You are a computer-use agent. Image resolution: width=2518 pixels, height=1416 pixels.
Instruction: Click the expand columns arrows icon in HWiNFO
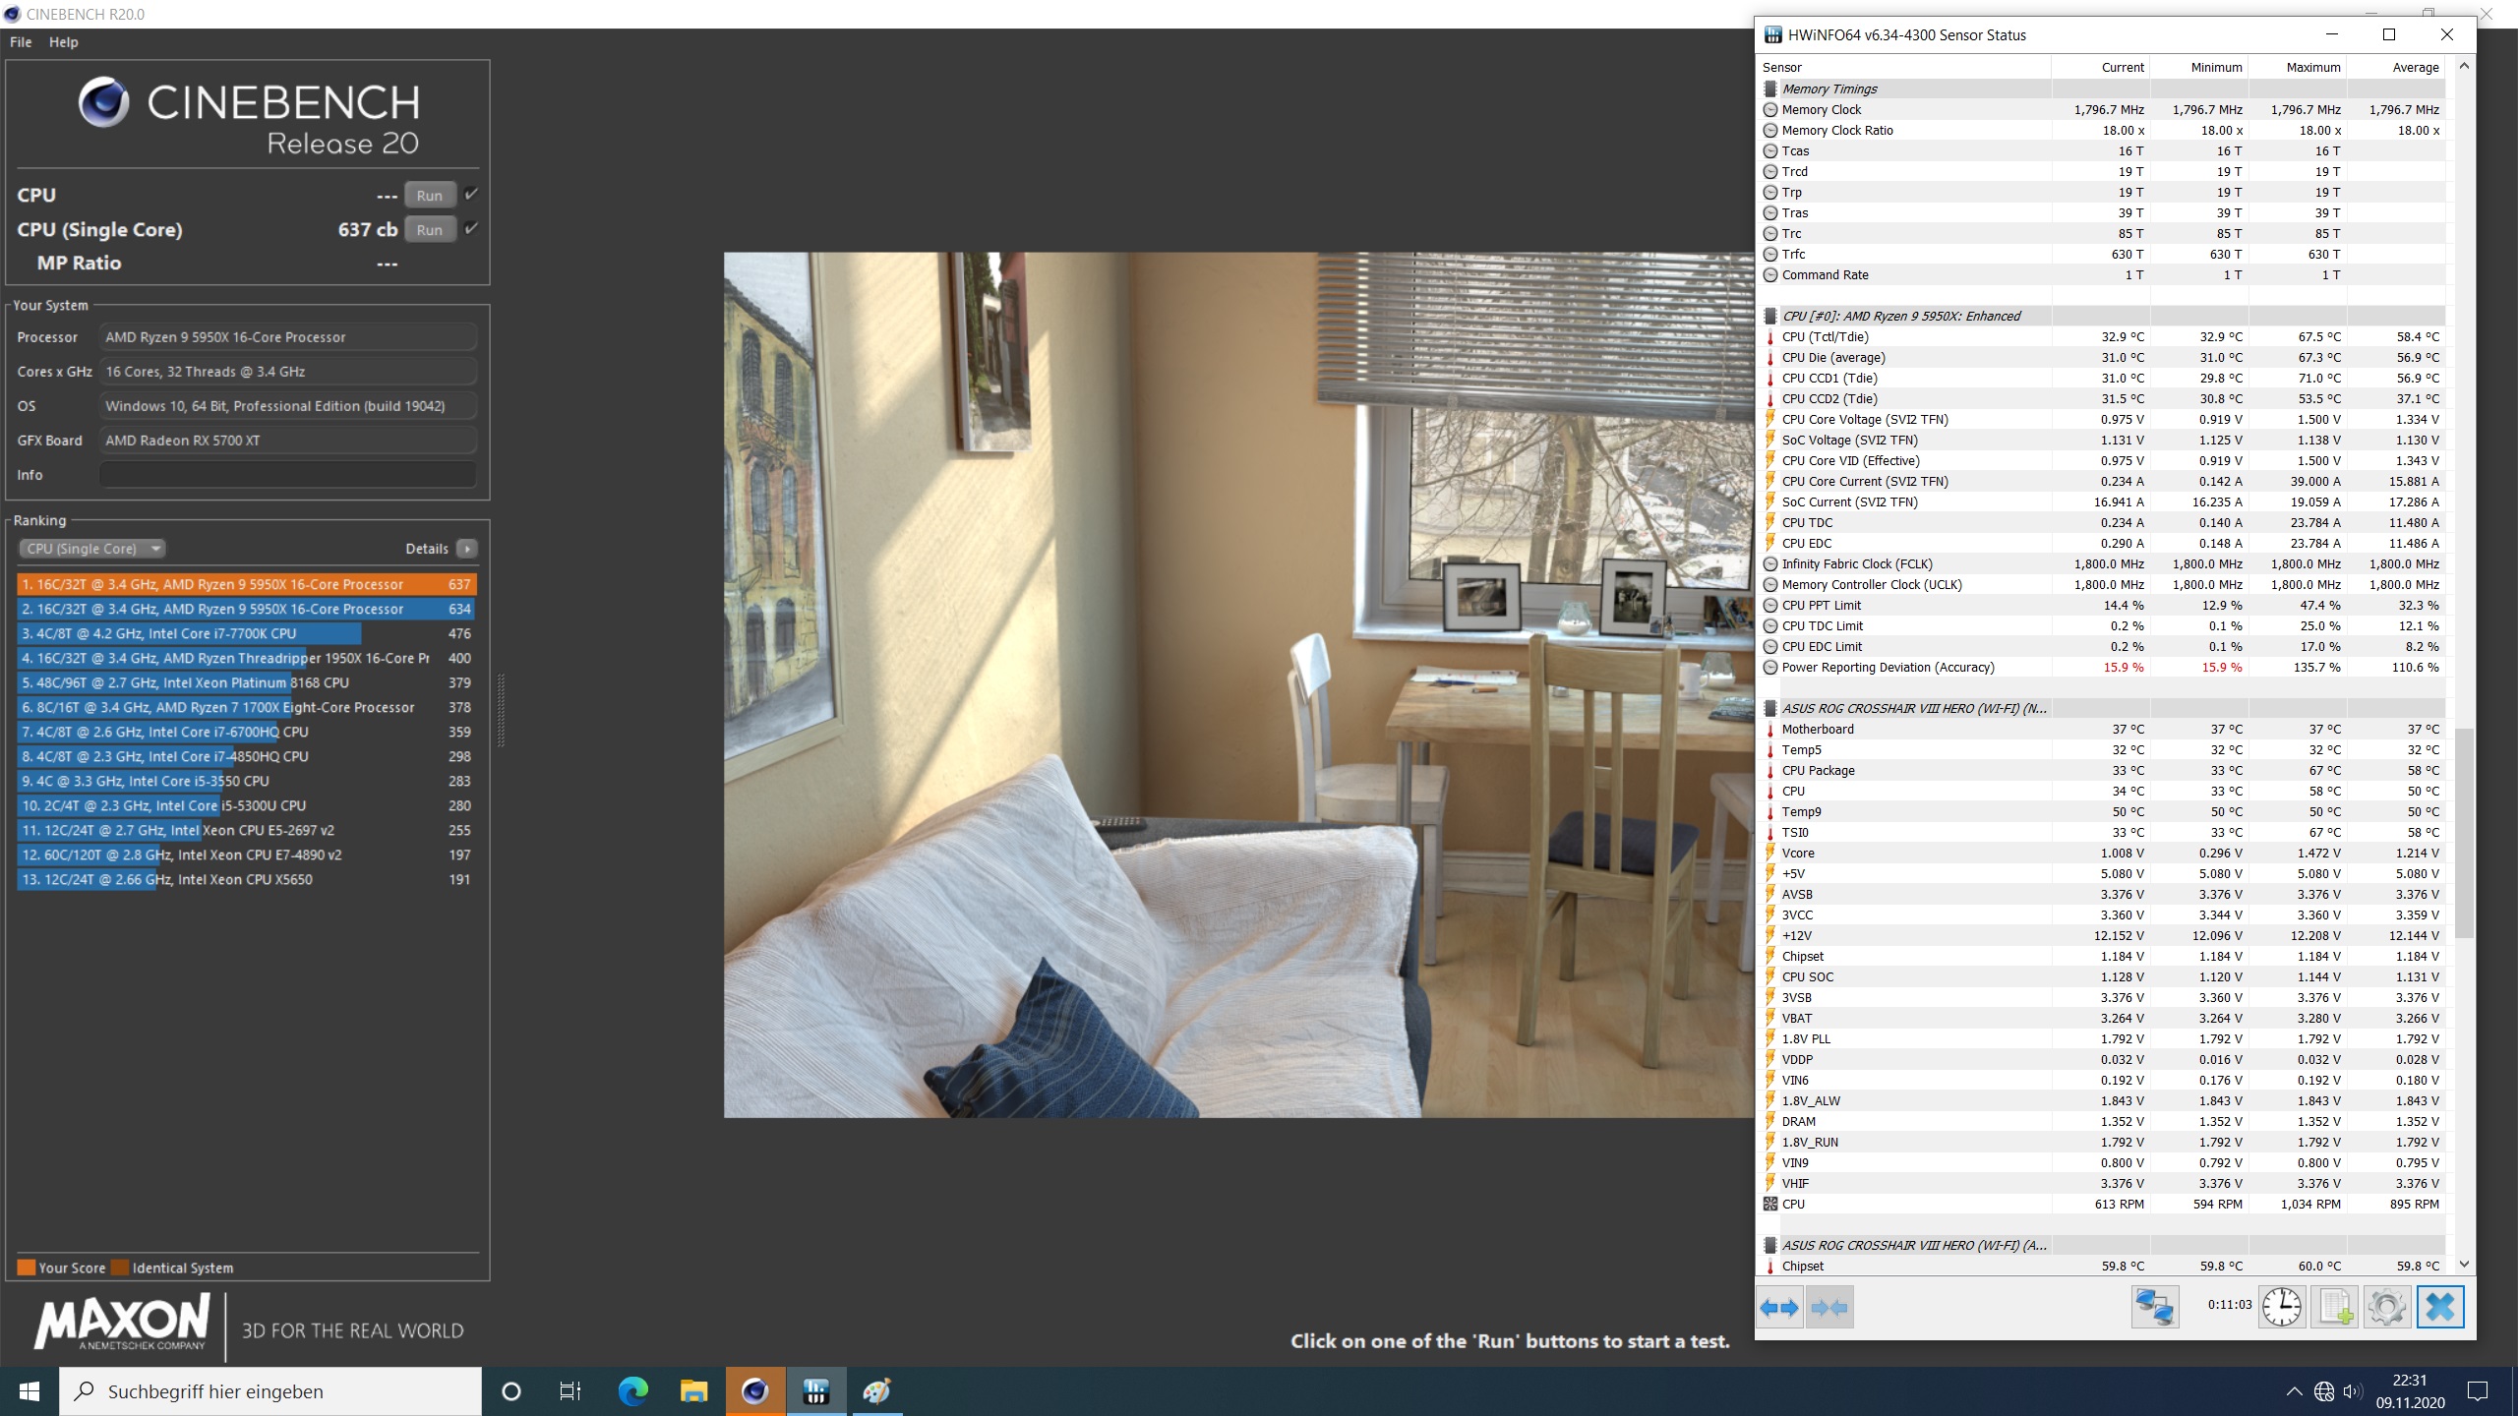(1779, 1308)
